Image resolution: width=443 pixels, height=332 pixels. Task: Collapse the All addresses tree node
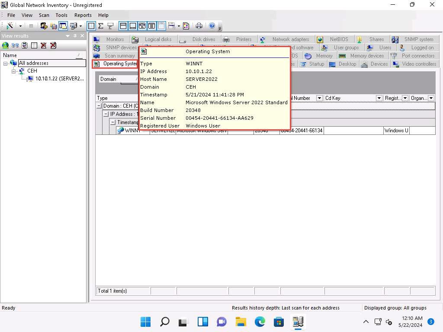tap(6, 63)
